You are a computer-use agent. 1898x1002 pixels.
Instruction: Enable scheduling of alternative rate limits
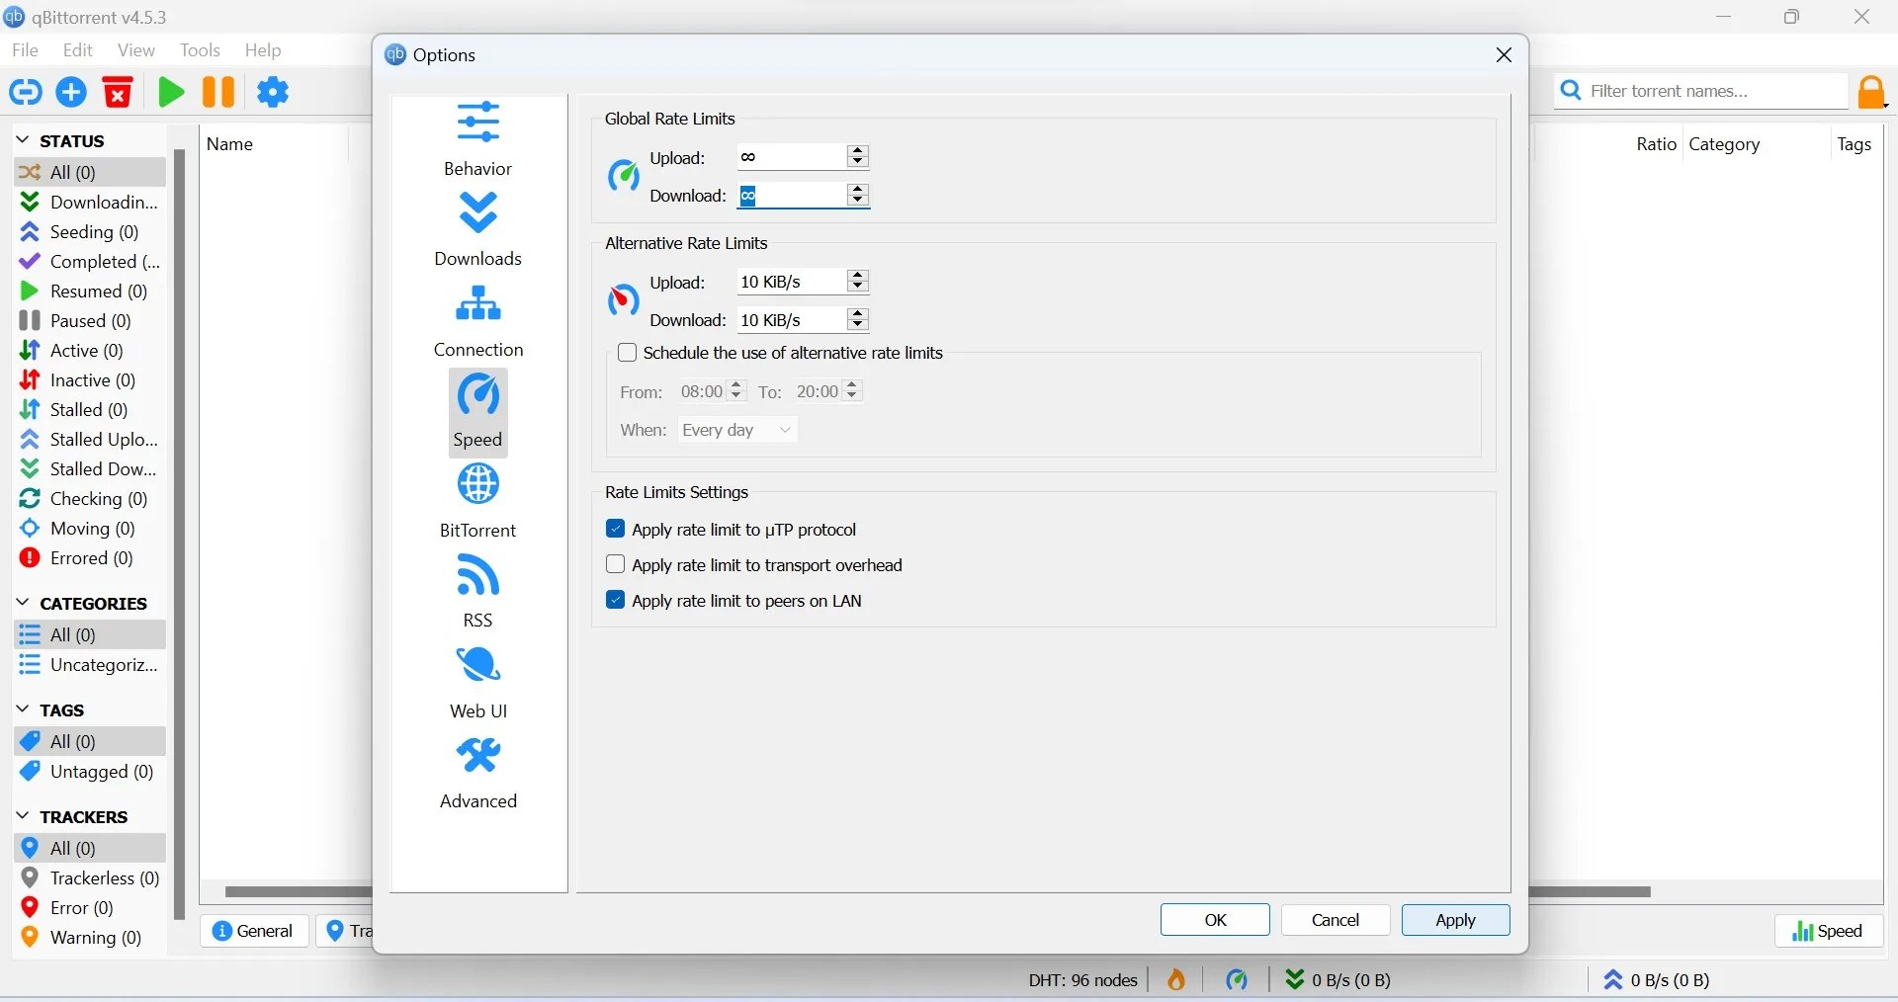click(x=629, y=353)
